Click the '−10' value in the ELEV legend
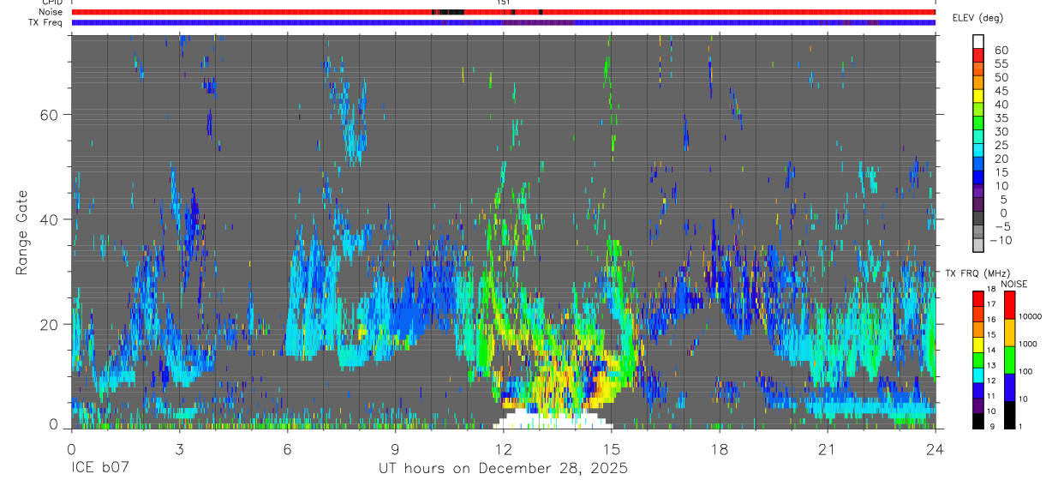The height and width of the screenshot is (486, 1052). point(999,240)
